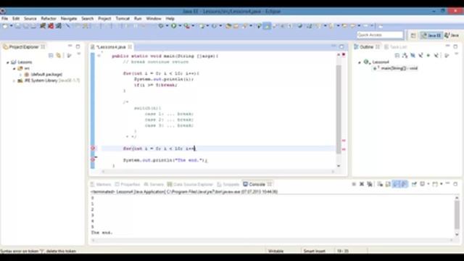Restart Tomcat using the third cat icon

pyautogui.click(x=59, y=26)
